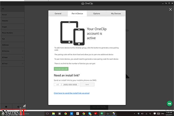Filter clips by Images
This screenshot has width=174, height=116.
point(12,27)
